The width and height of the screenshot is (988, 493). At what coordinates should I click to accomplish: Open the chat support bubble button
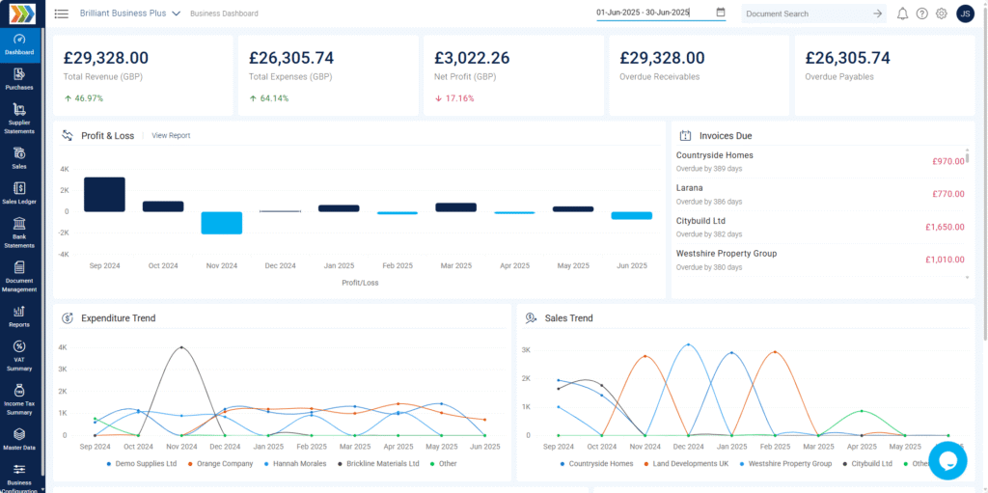pyautogui.click(x=947, y=460)
